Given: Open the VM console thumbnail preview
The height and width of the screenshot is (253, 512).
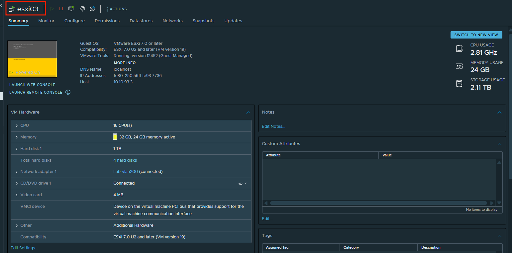Looking at the screenshot, I should 32,59.
